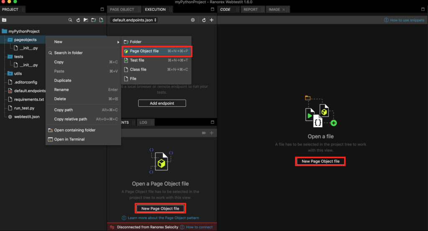428x231 pixels.
Task: Expand the New submenu arrow
Action: (x=118, y=42)
